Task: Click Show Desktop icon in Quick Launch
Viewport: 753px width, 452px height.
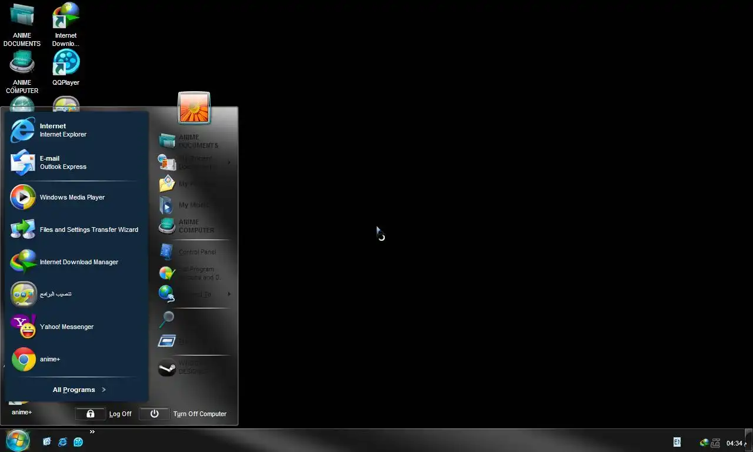Action: (x=47, y=442)
